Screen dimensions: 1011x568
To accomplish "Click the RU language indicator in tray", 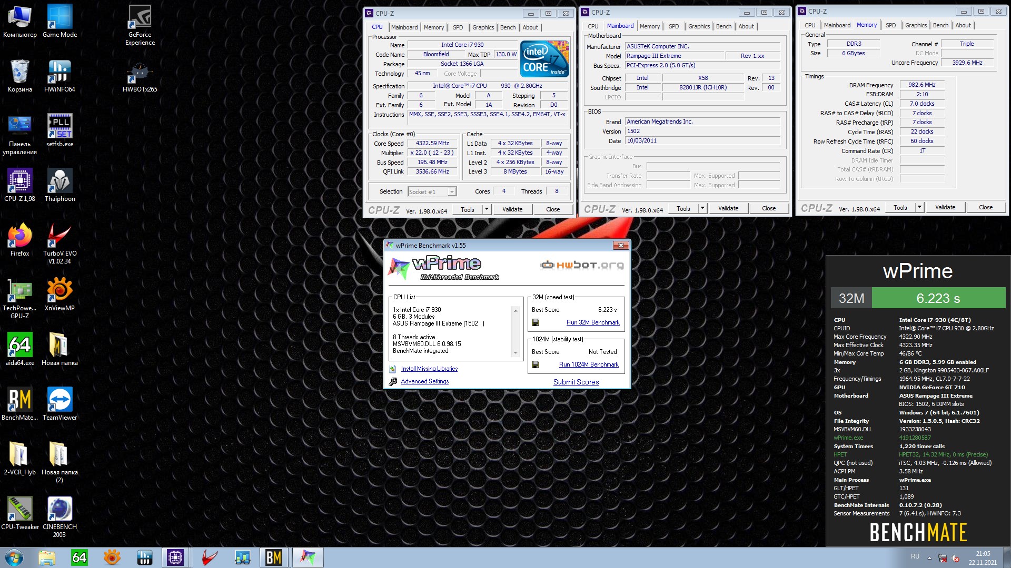I will click(915, 556).
